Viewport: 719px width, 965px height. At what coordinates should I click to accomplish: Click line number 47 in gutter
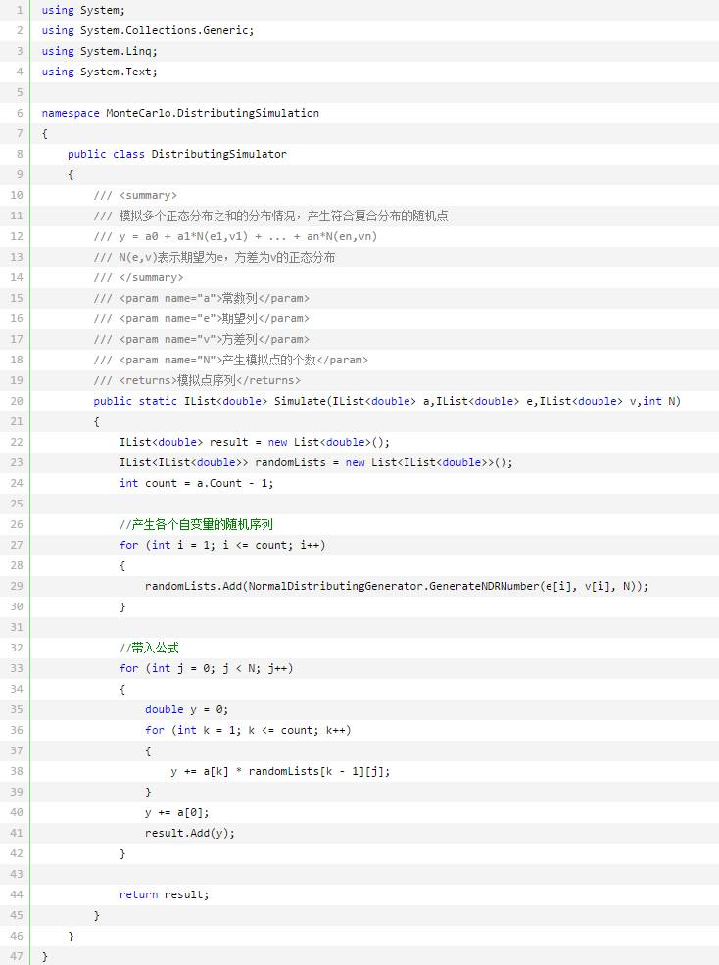click(x=17, y=956)
